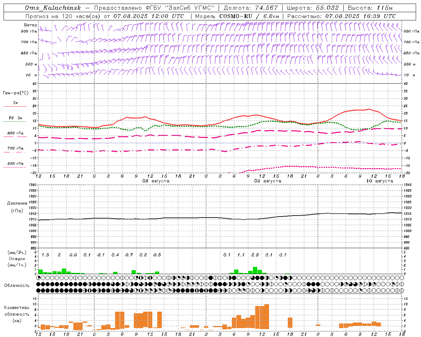
Task: Select the Td 2м dew point legend entry
Action: tap(15, 118)
